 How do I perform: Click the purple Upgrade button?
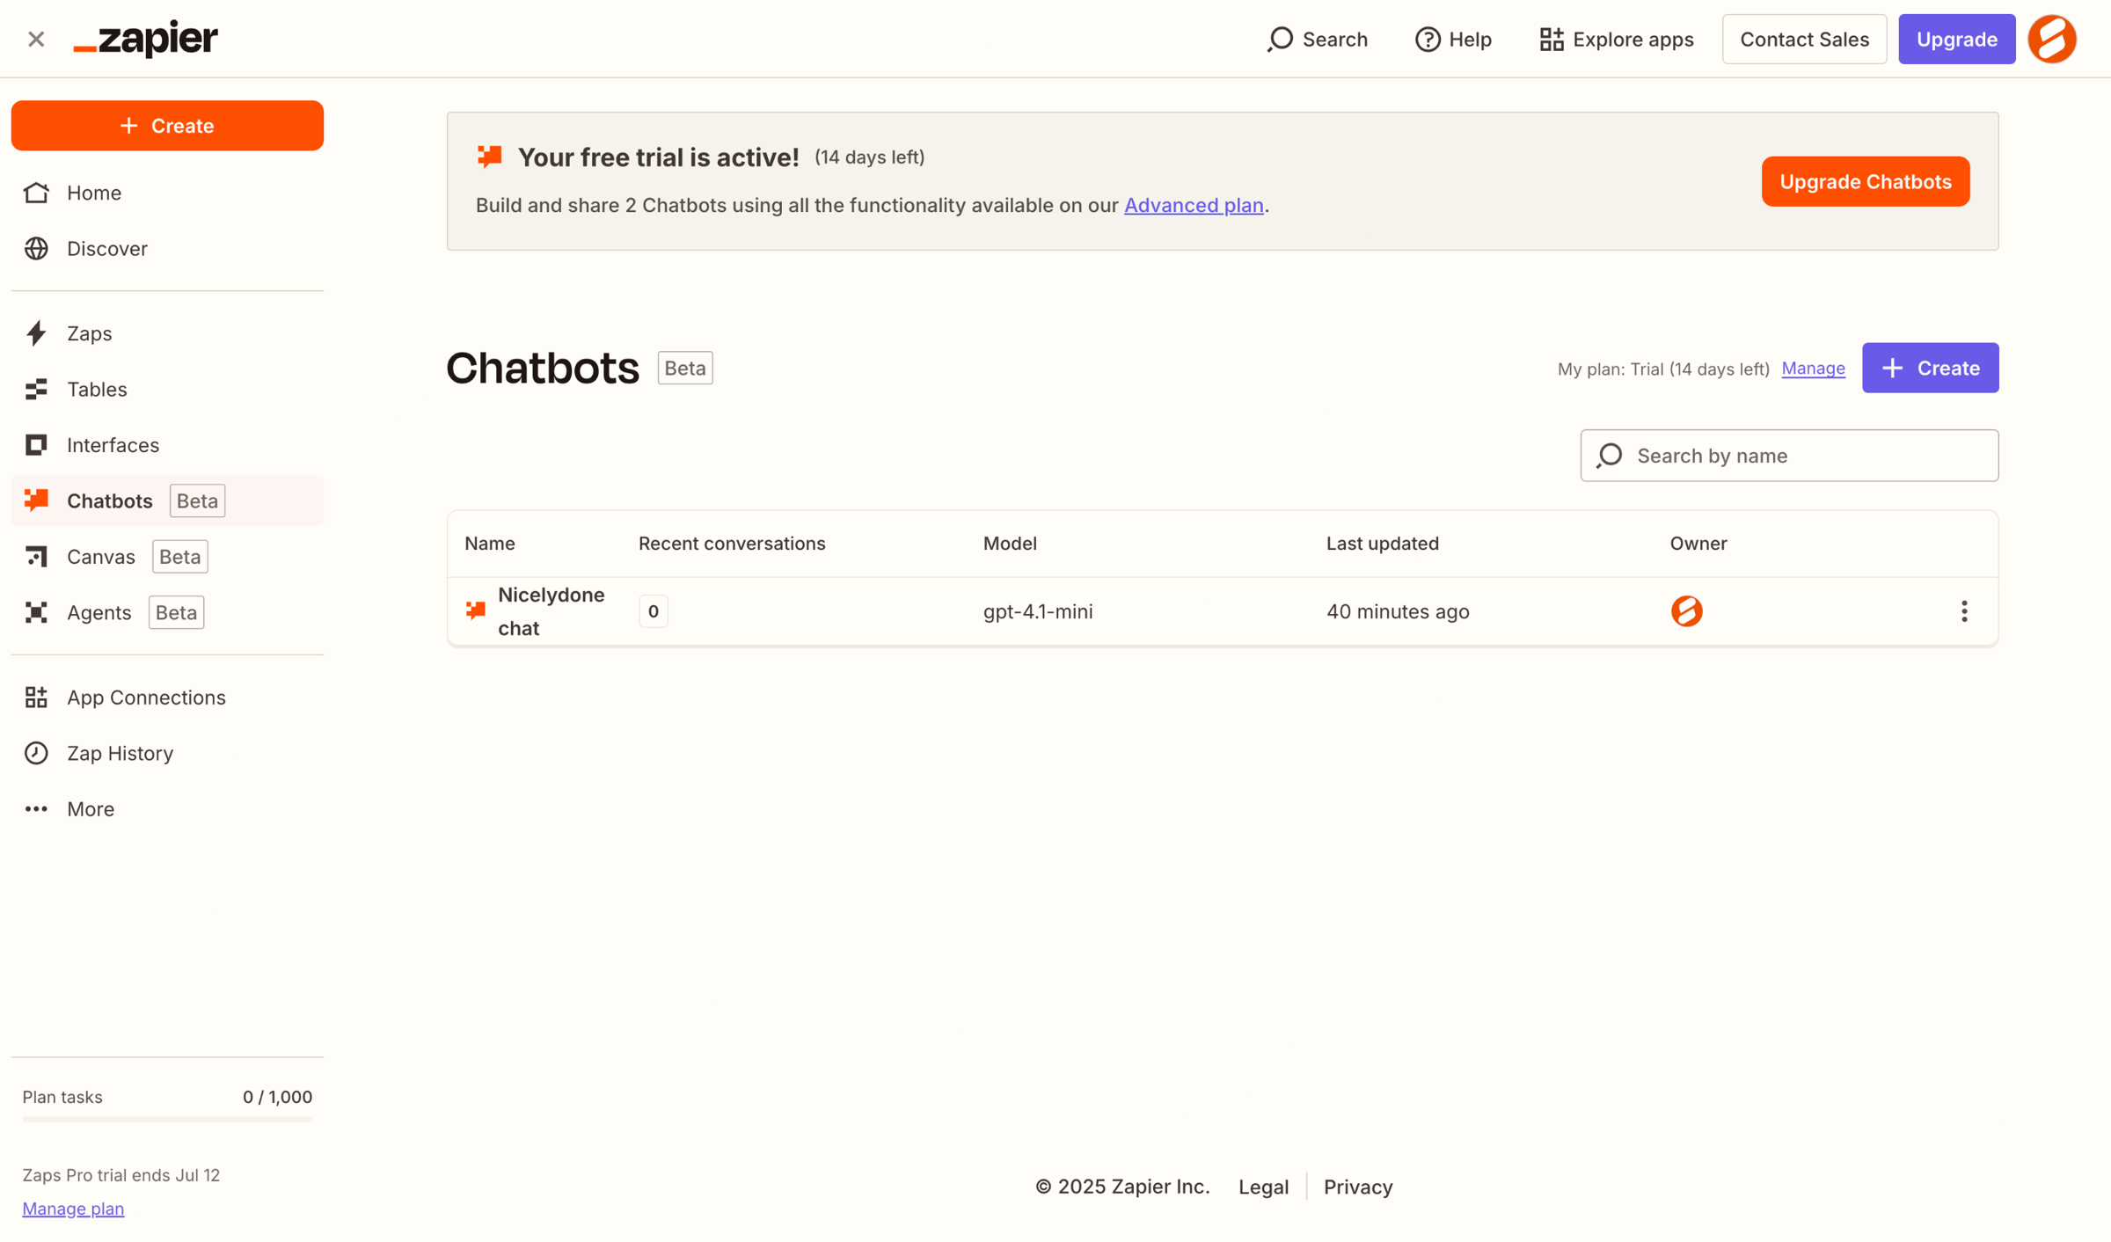pos(1956,39)
